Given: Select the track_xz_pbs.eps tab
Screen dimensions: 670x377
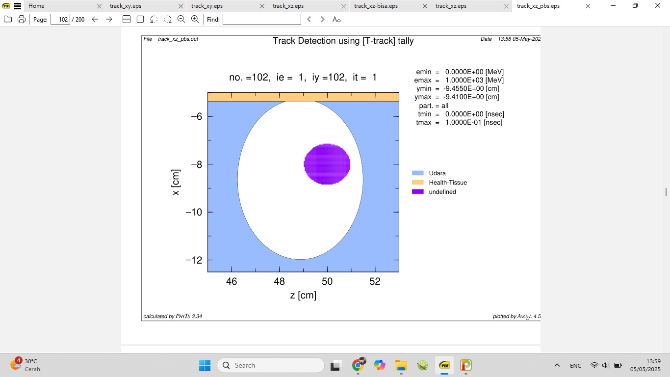Looking at the screenshot, I should pyautogui.click(x=538, y=6).
